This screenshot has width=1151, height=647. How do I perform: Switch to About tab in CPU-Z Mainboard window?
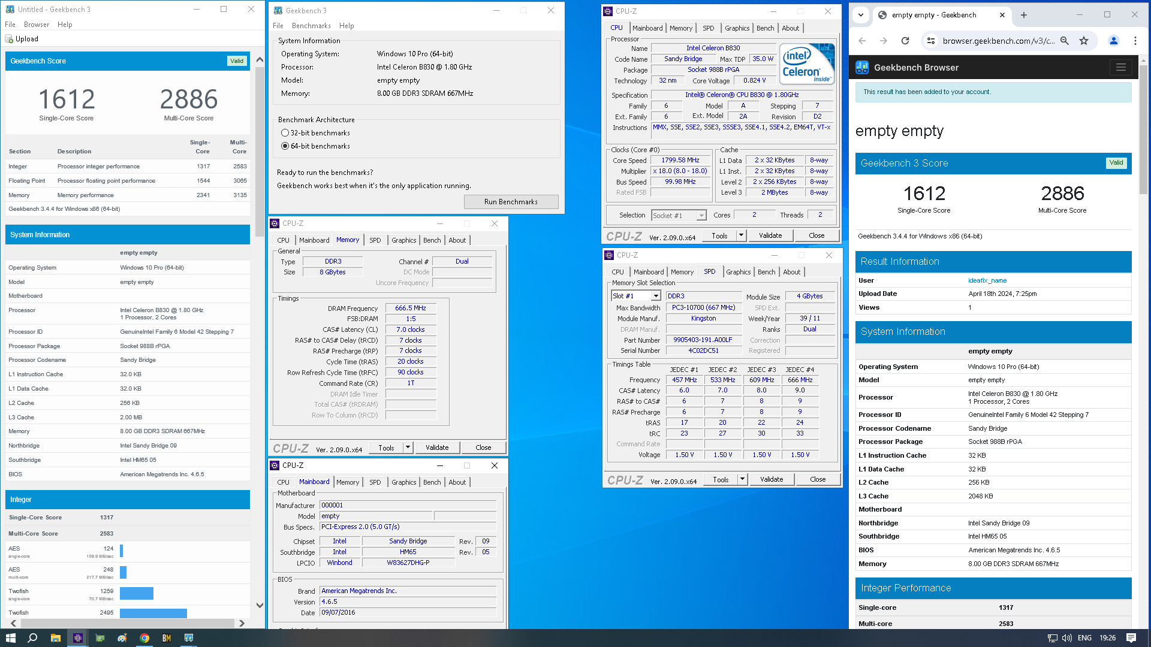point(457,482)
